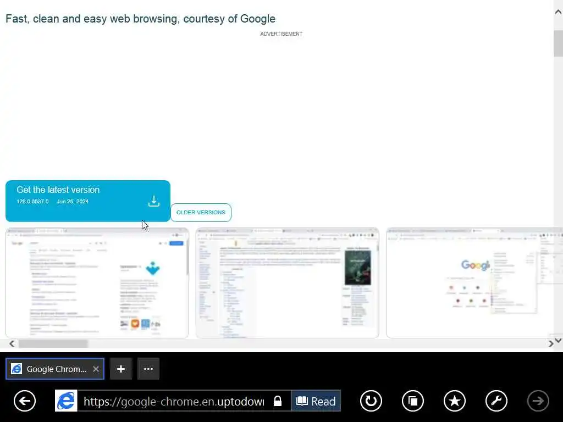Open tab tools ellipsis menu
The width and height of the screenshot is (563, 422).
pos(148,369)
